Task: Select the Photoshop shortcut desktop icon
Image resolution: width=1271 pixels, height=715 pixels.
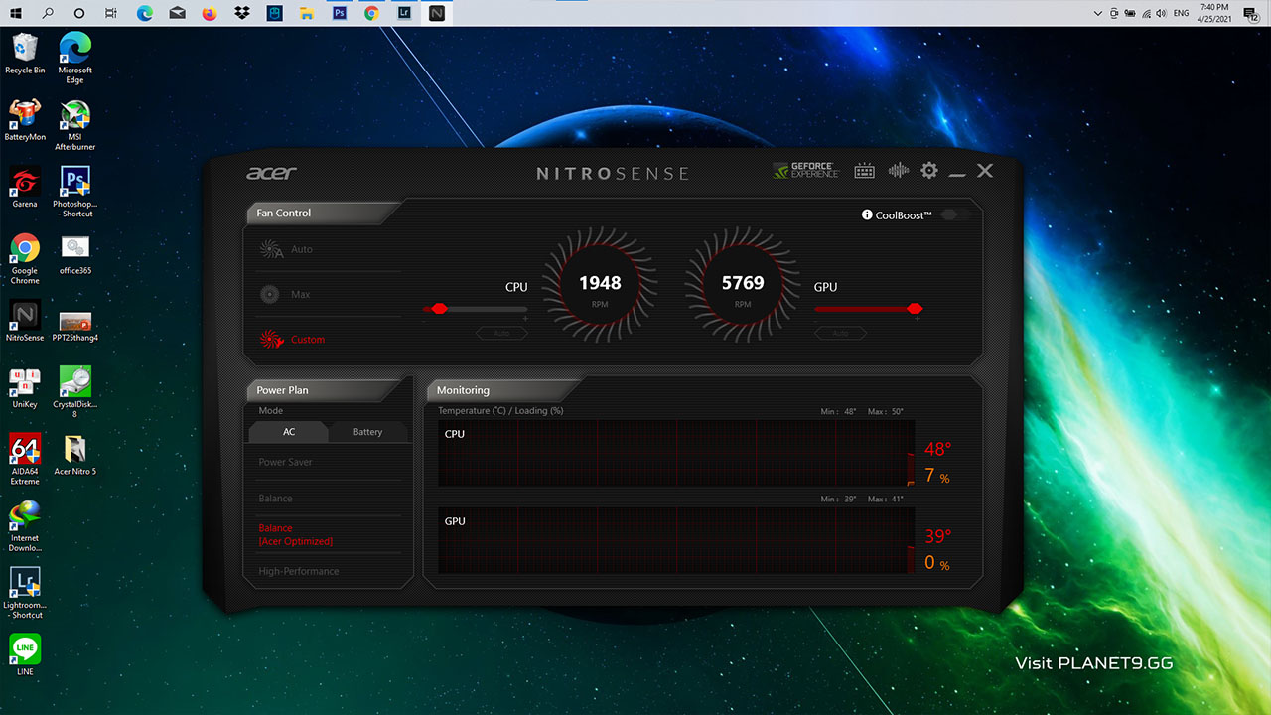Action: 75,192
